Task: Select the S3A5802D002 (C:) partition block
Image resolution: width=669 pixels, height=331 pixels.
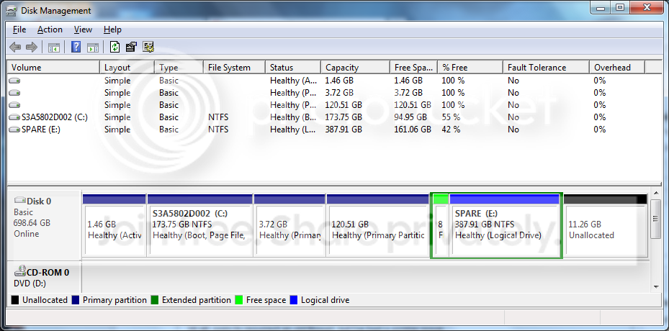Action: [x=199, y=226]
